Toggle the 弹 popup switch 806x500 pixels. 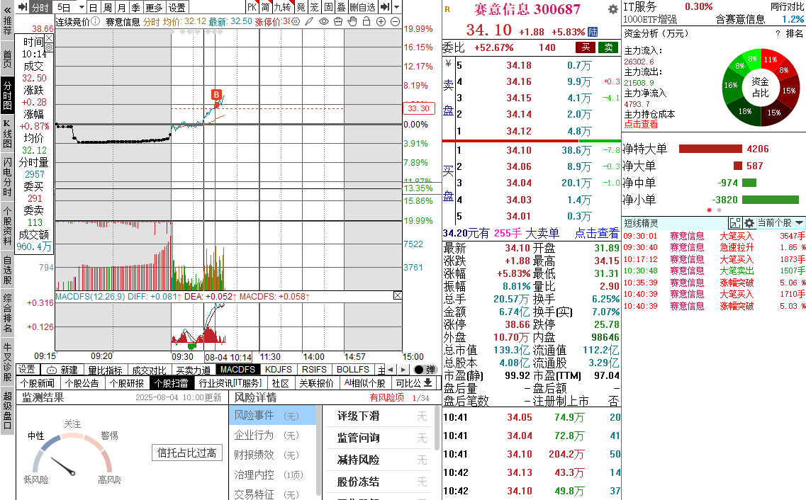point(425,370)
